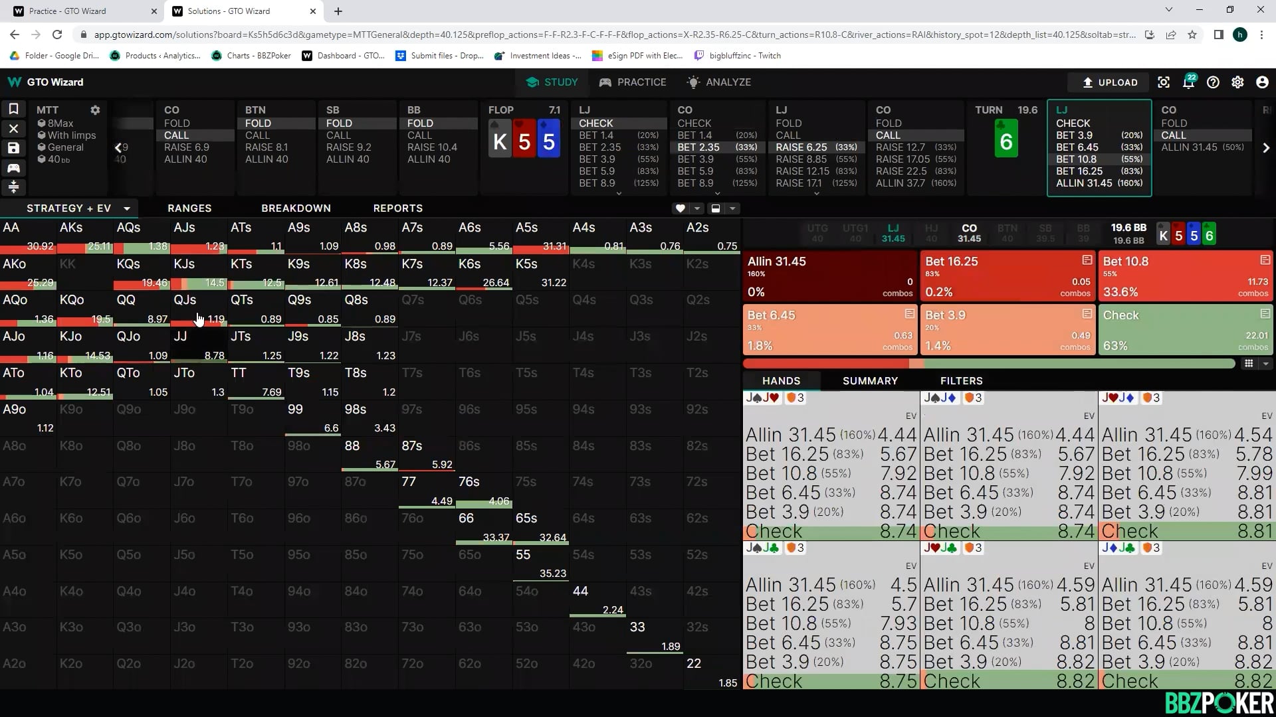Image resolution: width=1276 pixels, height=717 pixels.
Task: Select the Bet 10.8 action swatch
Action: tap(1185, 277)
